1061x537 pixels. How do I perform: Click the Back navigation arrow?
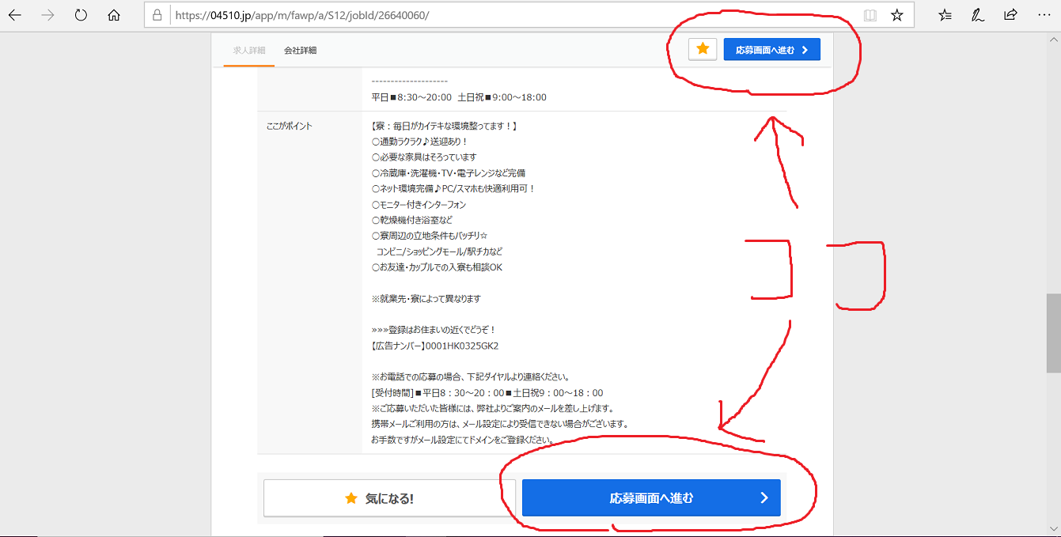point(15,13)
